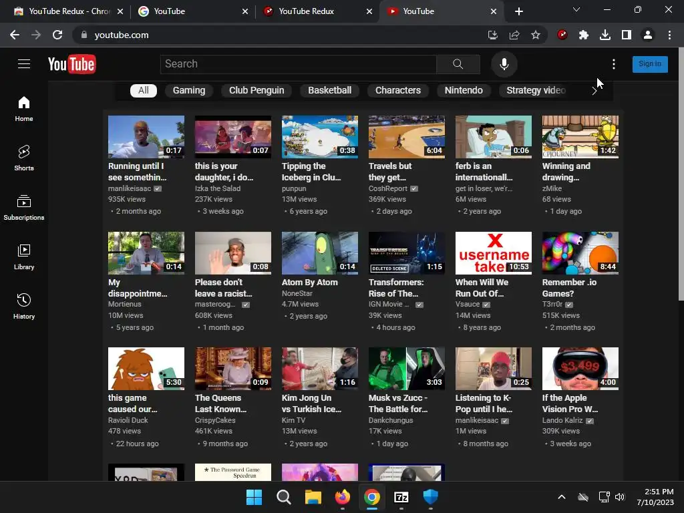Open Chrome profile avatar
This screenshot has height=513, width=684.
click(648, 35)
